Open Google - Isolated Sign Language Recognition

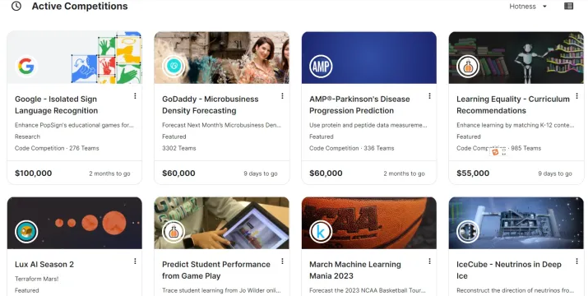pos(56,104)
